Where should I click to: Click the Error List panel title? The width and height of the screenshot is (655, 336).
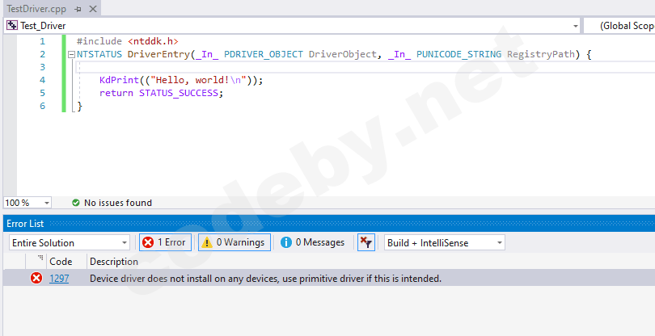(x=25, y=224)
